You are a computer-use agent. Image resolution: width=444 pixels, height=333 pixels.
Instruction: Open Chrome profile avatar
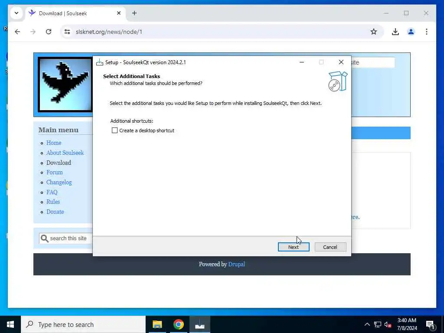(x=411, y=32)
